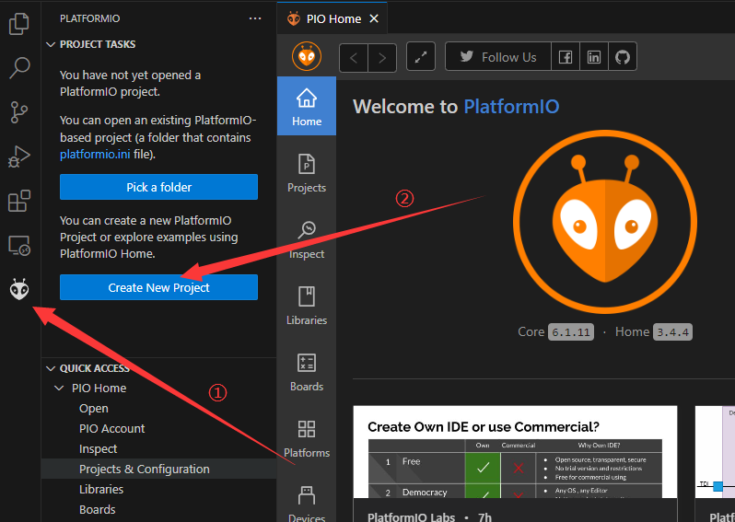Screen dimensions: 735x522
Task: Click Follow Us Twitter button
Action: pos(497,57)
